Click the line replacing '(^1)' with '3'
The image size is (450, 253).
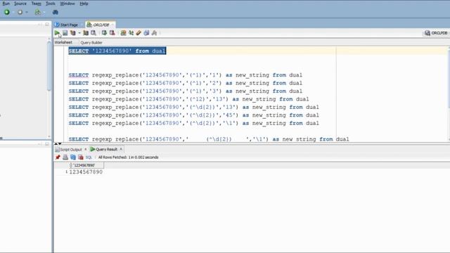pyautogui.click(x=186, y=91)
